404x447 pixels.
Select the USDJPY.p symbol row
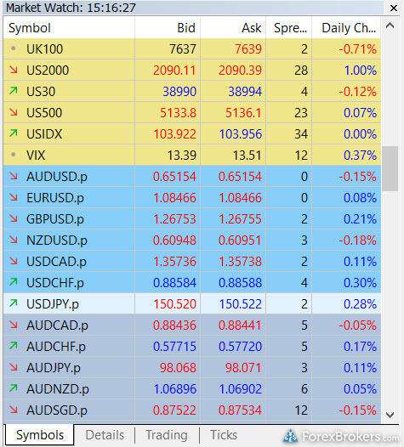pyautogui.click(x=192, y=303)
